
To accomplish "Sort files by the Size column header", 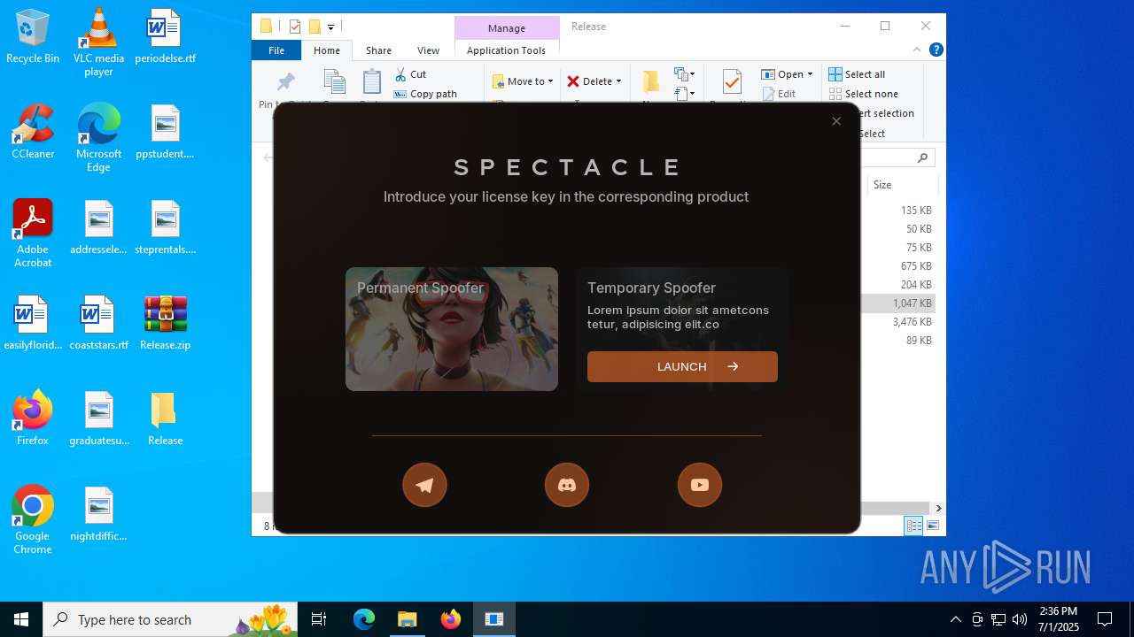I will pos(901,185).
